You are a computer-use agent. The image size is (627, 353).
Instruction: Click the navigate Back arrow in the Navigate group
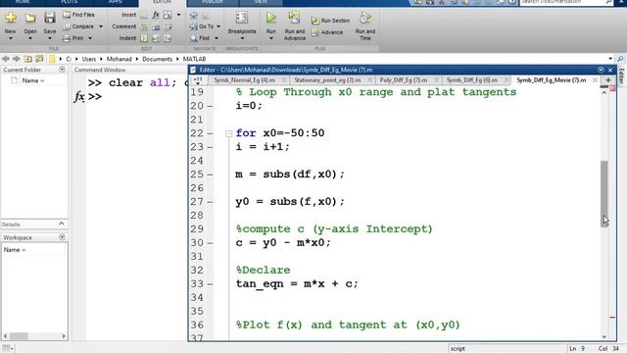(194, 16)
